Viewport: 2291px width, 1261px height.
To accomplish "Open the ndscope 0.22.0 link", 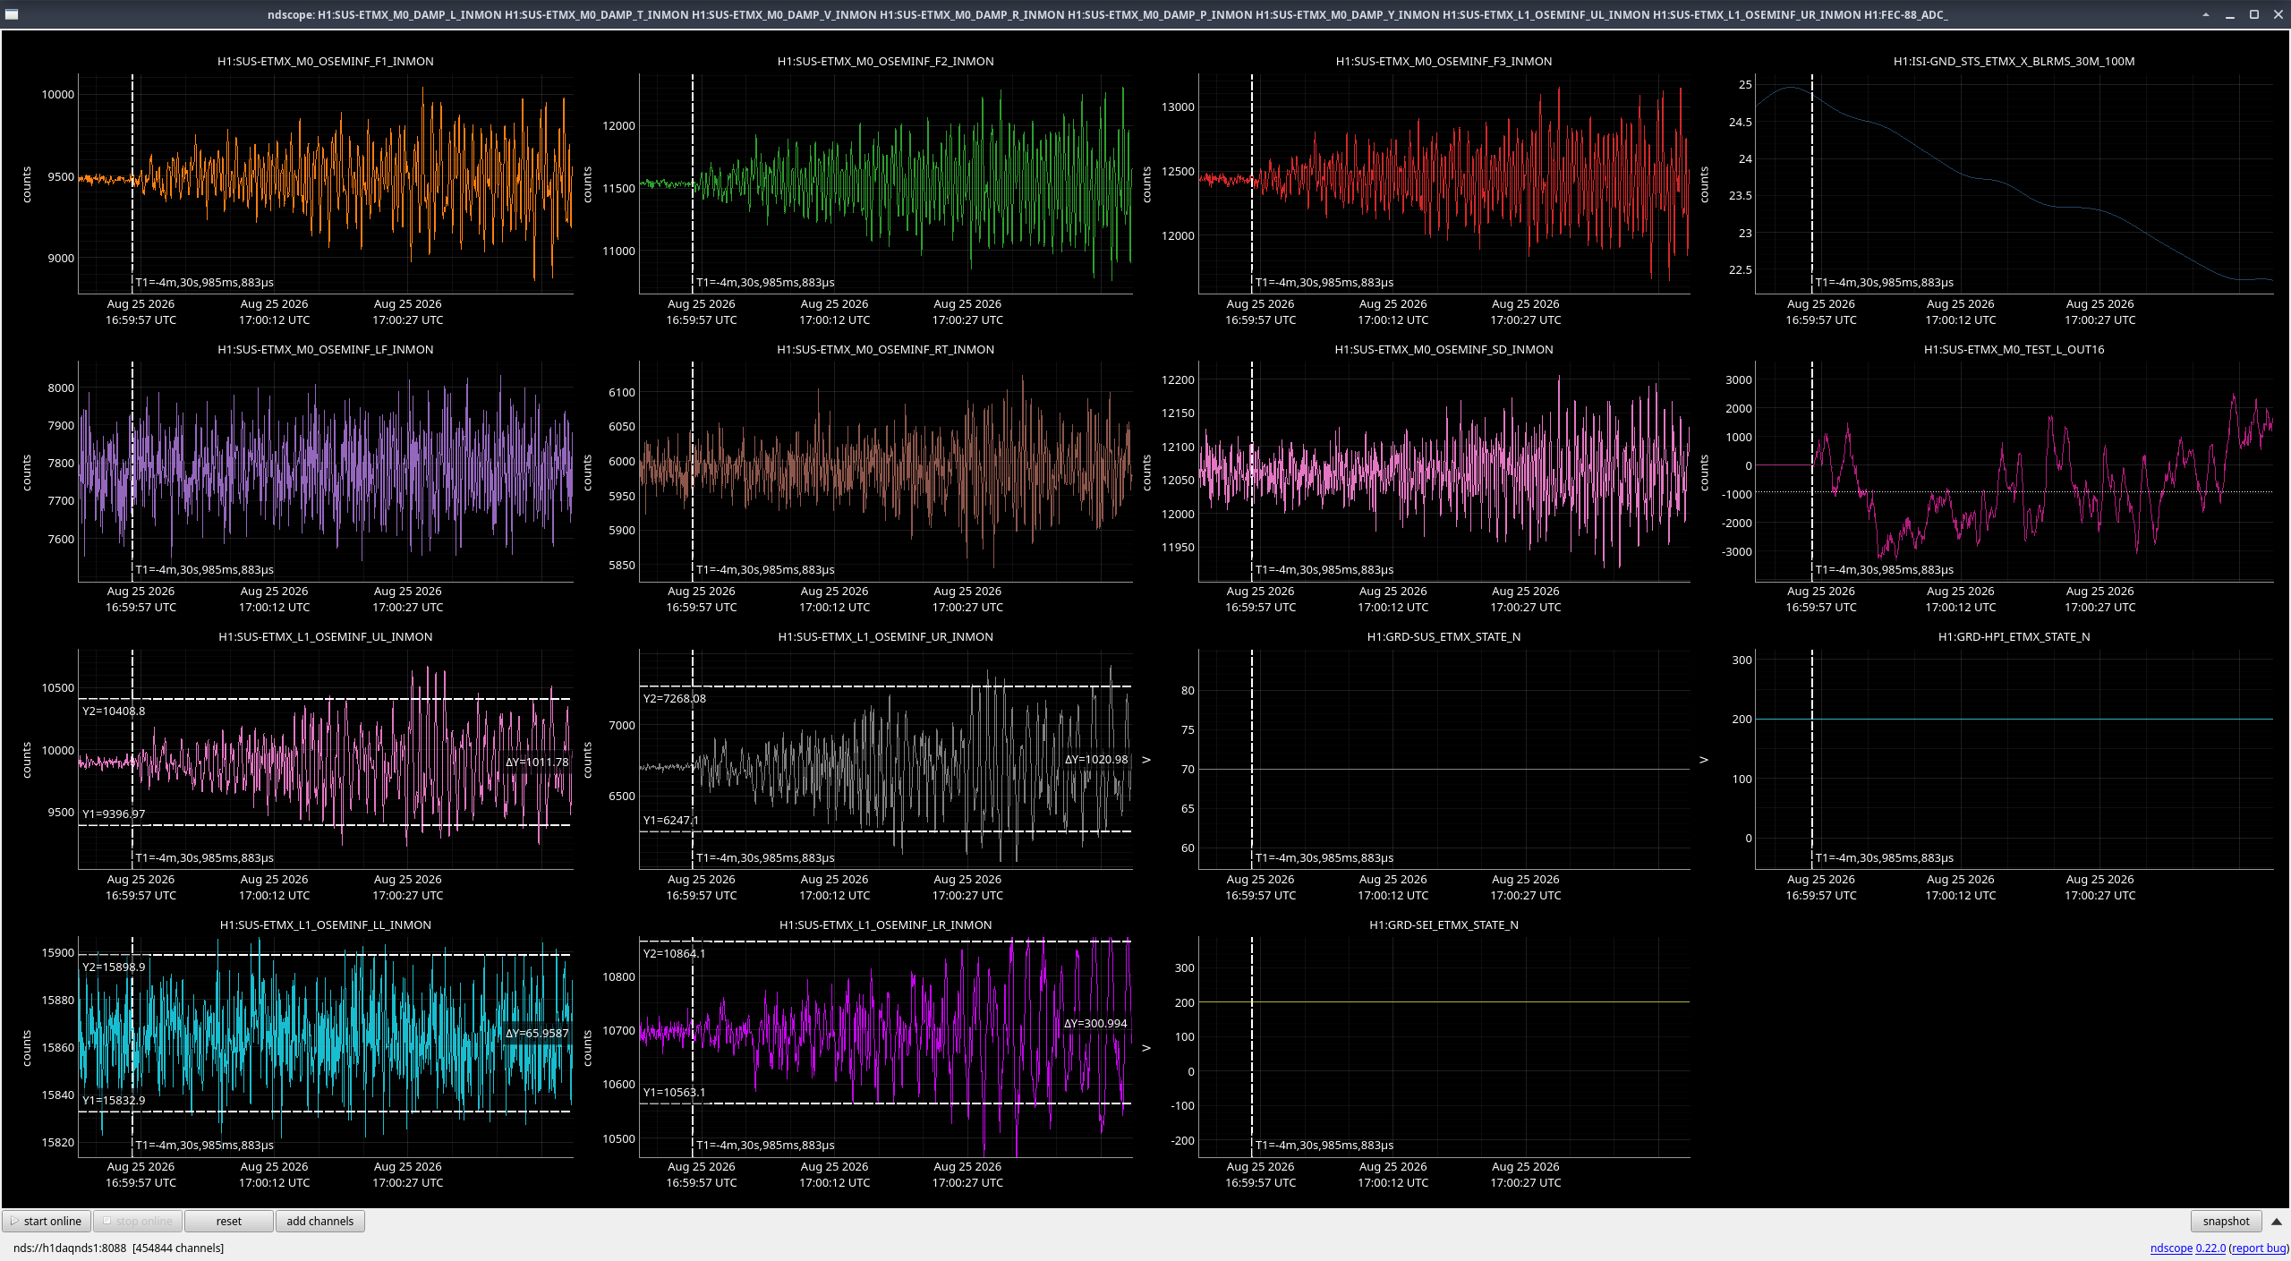I will pyautogui.click(x=2187, y=1248).
